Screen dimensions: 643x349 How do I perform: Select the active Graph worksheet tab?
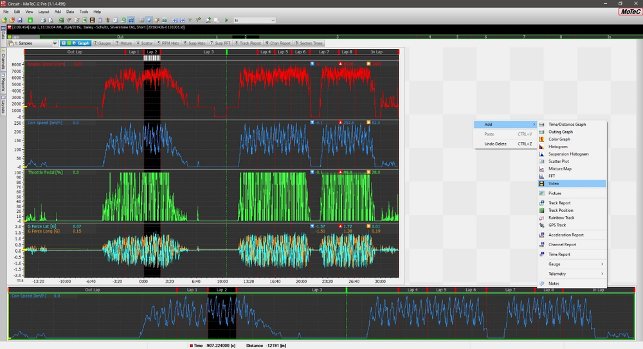(x=75, y=43)
